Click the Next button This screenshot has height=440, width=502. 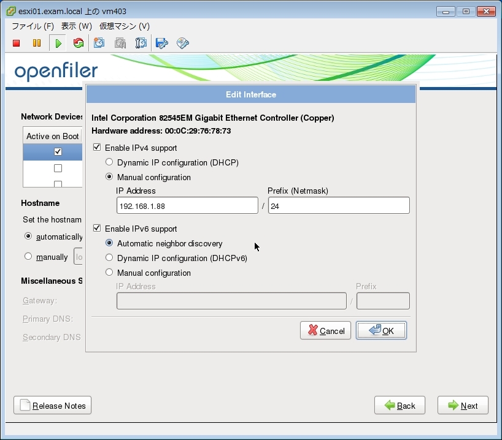[x=463, y=405]
